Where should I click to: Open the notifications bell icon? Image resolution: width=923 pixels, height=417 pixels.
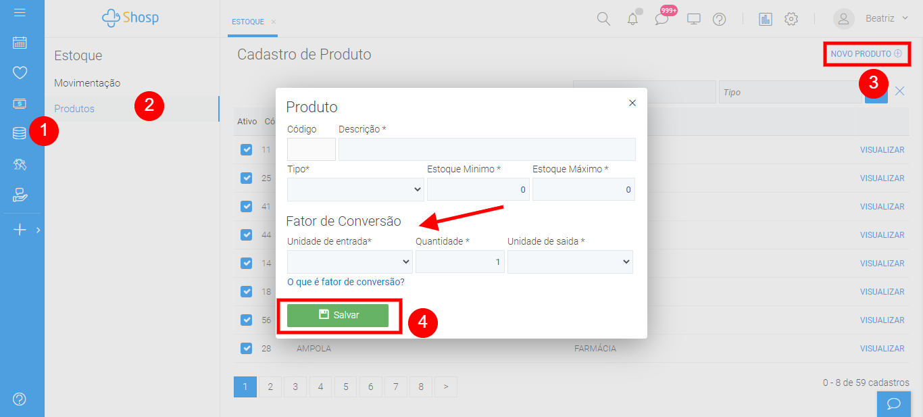pyautogui.click(x=632, y=19)
